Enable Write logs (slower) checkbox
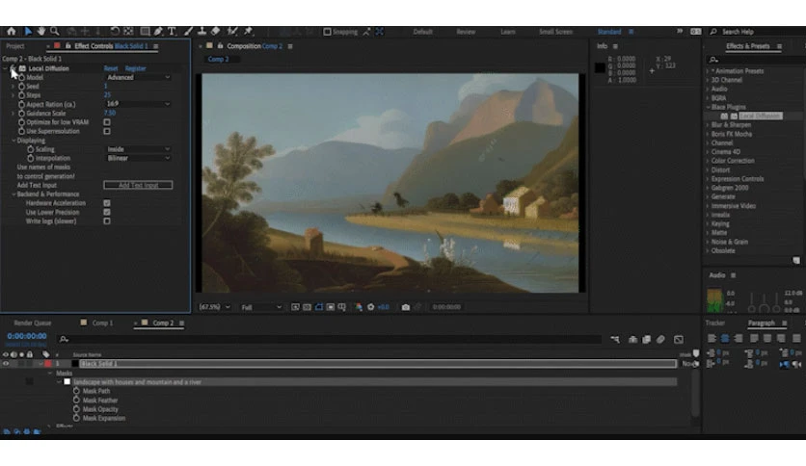This screenshot has width=806, height=466. coord(107,221)
